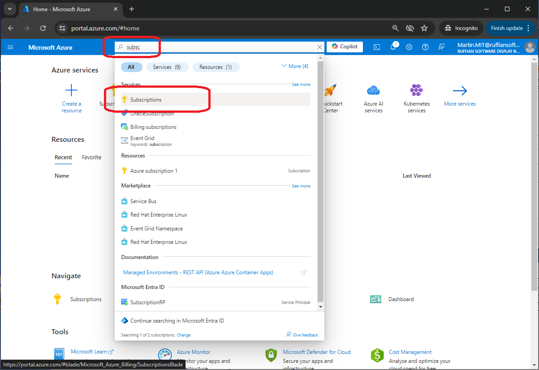Screen dimensions: 539x370
Task: Switch to the Favorite tab
Action: pos(91,157)
